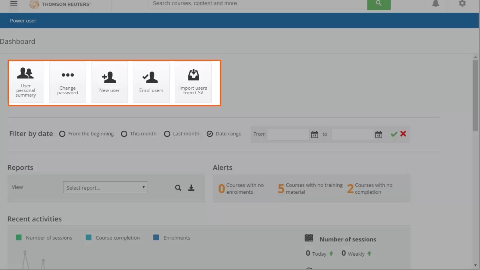The image size is (480, 270).
Task: Click the green search button
Action: click(x=379, y=4)
